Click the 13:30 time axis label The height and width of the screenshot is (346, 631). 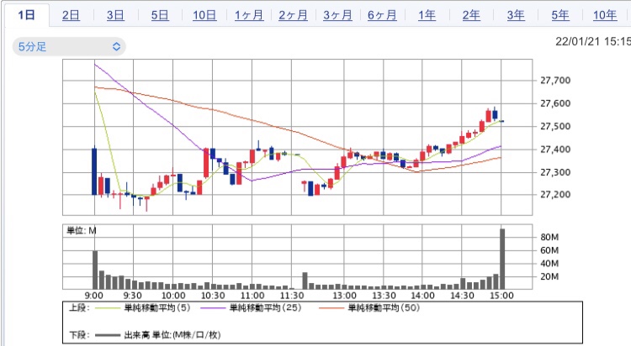[x=384, y=296]
